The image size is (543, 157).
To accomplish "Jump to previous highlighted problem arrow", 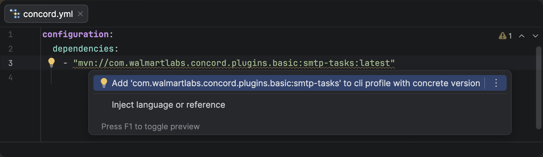I will click(522, 36).
